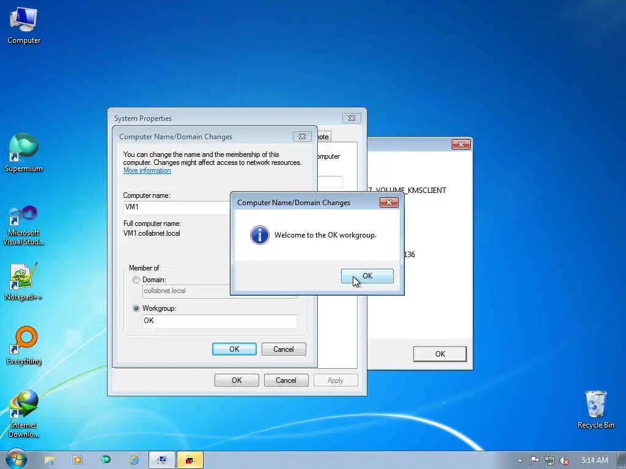Screen dimensions: 626x469
Task: Close the System Properties window
Action: click(352, 118)
